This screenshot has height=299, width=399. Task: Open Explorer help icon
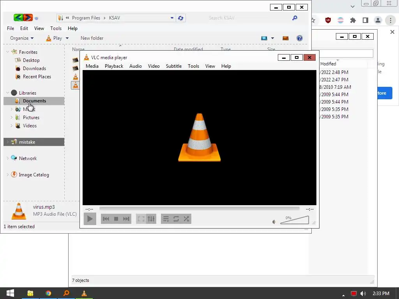(x=300, y=38)
